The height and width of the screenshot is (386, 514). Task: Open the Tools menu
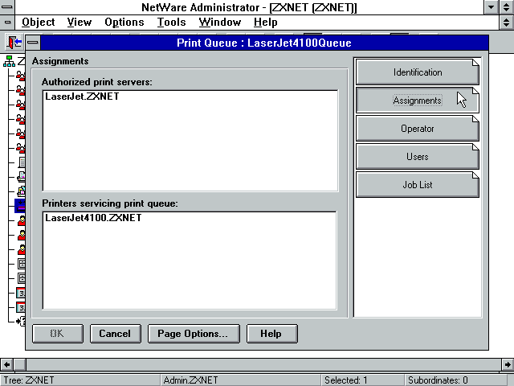[171, 23]
